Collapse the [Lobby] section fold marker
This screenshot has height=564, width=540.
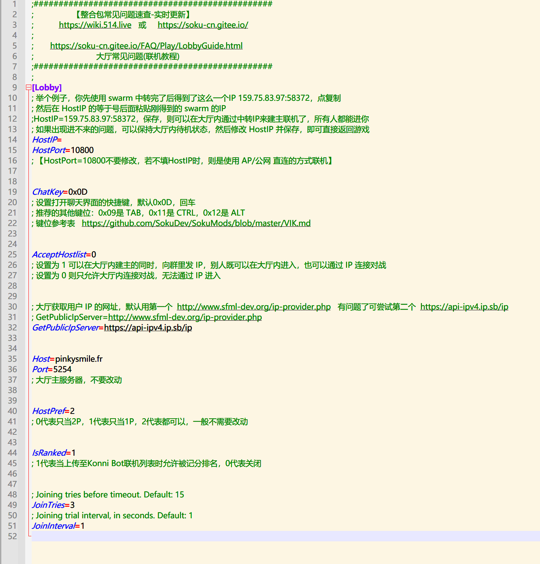[x=28, y=87]
